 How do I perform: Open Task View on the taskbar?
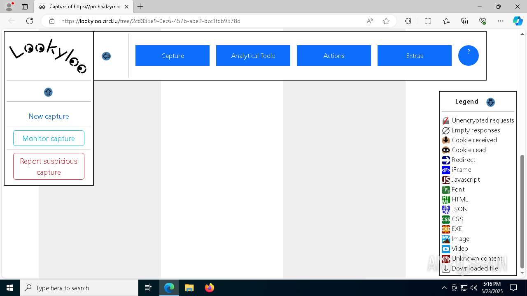click(x=148, y=288)
